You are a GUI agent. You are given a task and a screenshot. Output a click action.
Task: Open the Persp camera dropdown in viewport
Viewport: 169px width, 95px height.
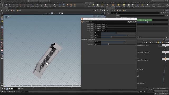pyautogui.click(x=95, y=16)
